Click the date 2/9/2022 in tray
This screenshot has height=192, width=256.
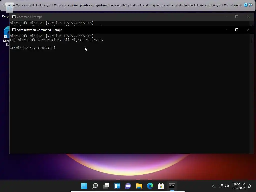click(239, 188)
